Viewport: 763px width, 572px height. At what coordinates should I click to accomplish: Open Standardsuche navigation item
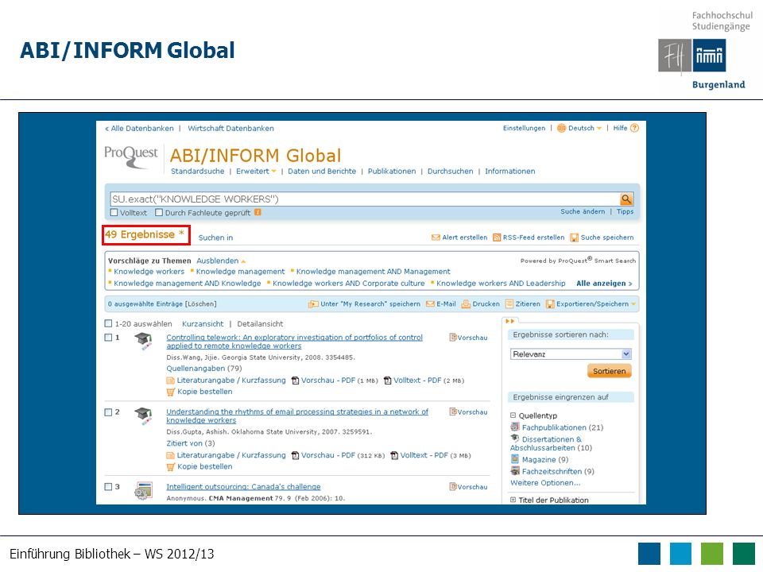198,172
